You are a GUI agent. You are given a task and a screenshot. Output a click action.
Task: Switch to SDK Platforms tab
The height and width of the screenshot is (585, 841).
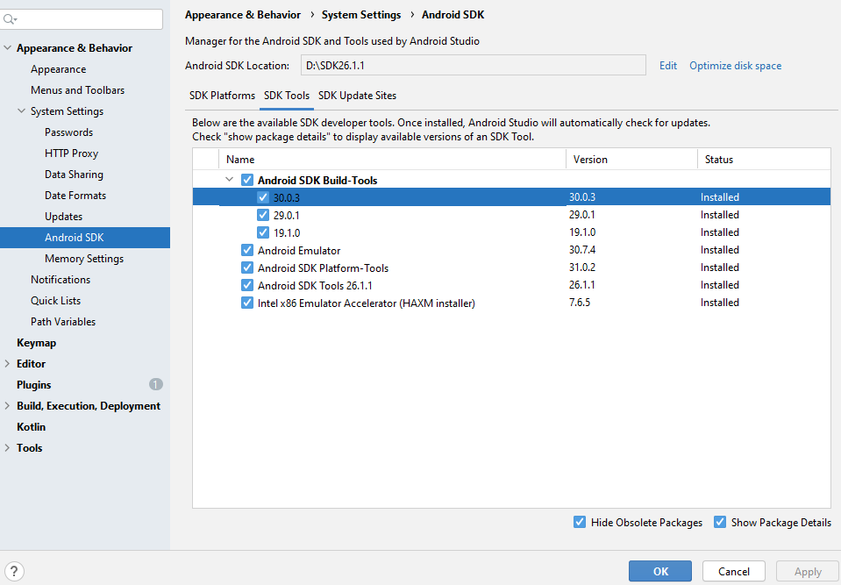(x=222, y=96)
